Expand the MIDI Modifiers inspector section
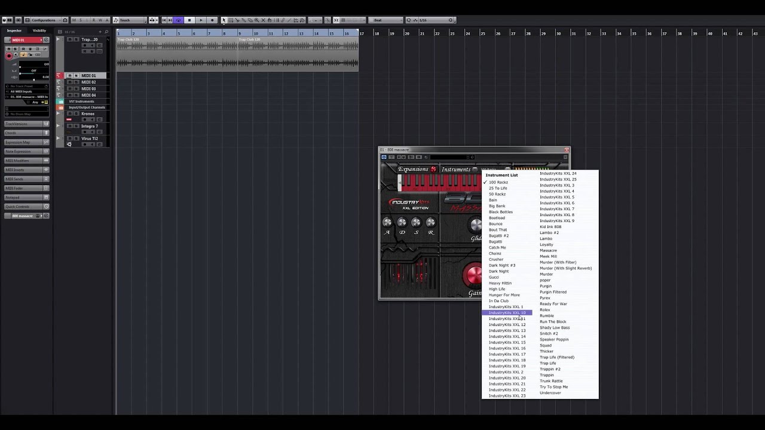765x430 pixels. point(27,161)
